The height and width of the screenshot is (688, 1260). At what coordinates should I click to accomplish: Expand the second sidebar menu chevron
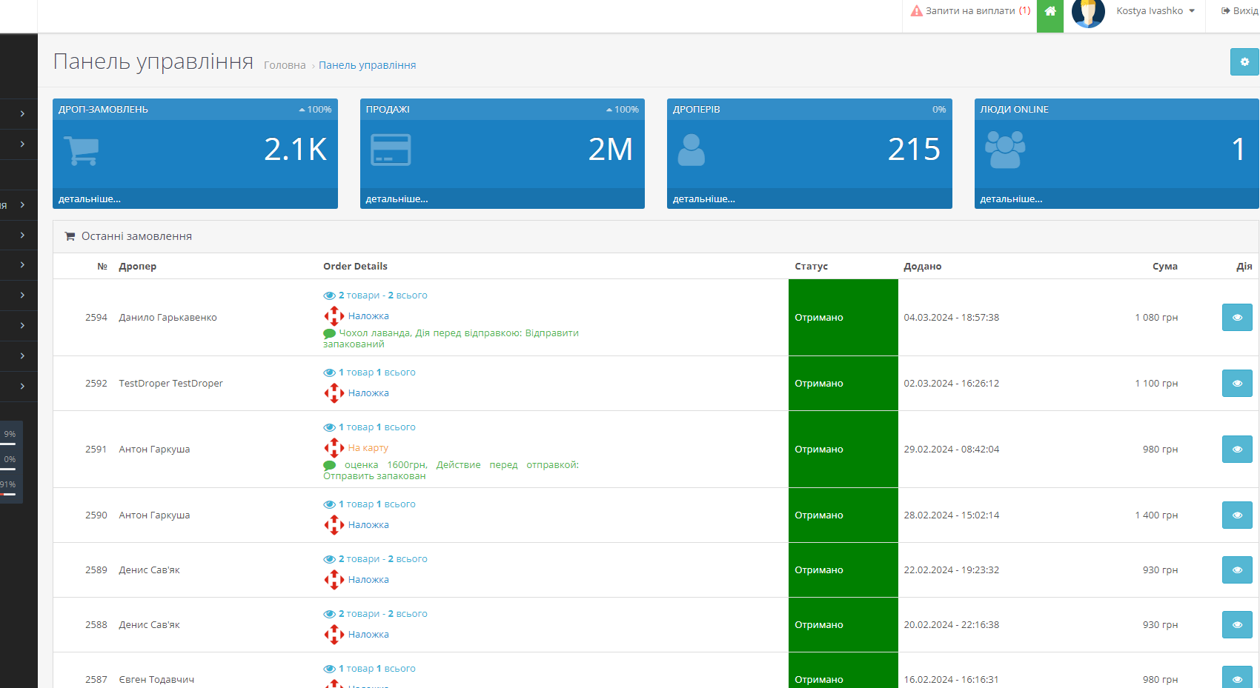tap(22, 144)
